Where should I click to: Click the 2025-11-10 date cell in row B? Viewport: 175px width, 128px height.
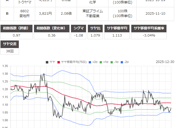tap(155, 13)
